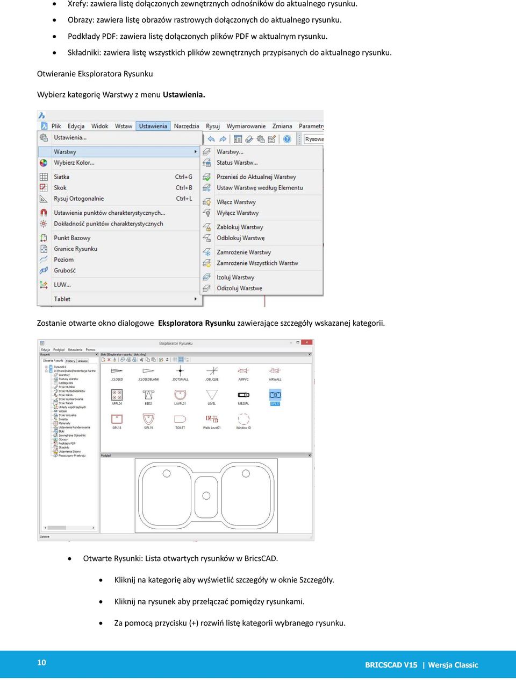
Task: Click the Punkt Bazowy icon
Action: (44, 238)
